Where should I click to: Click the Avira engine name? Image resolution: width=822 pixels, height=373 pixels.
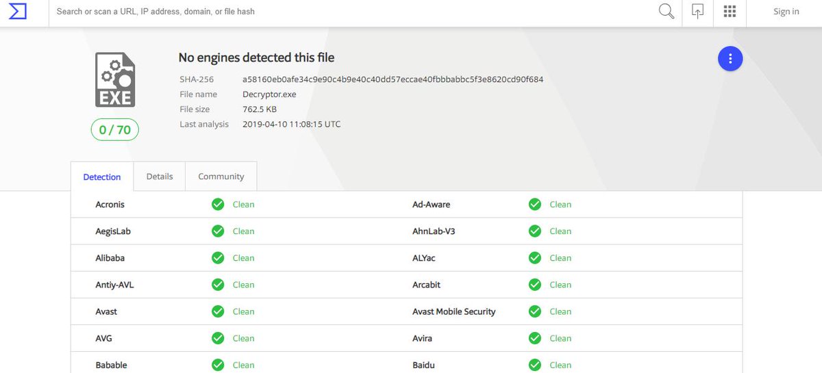[423, 338]
